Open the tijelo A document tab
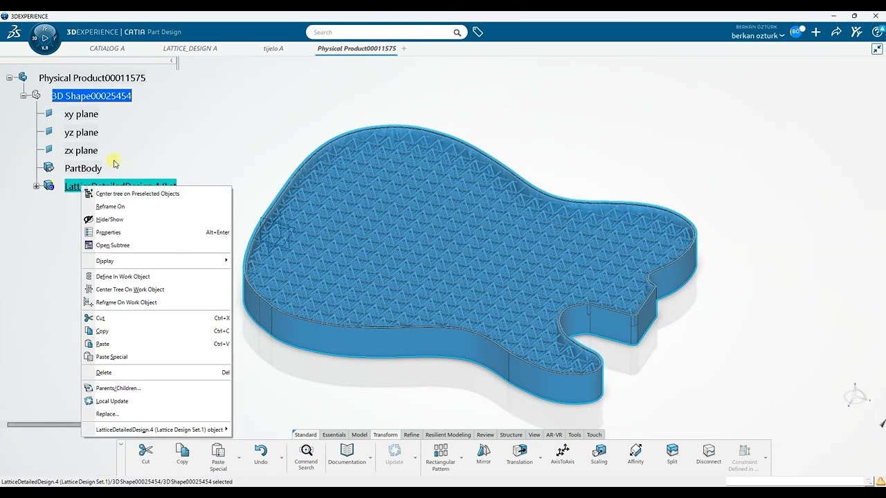Viewport: 886px width, 498px height. point(273,48)
